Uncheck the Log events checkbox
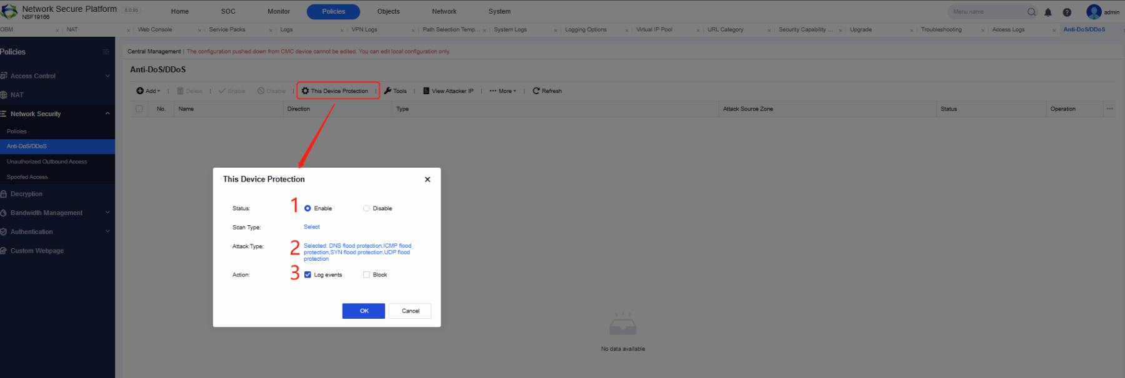 (x=307, y=274)
